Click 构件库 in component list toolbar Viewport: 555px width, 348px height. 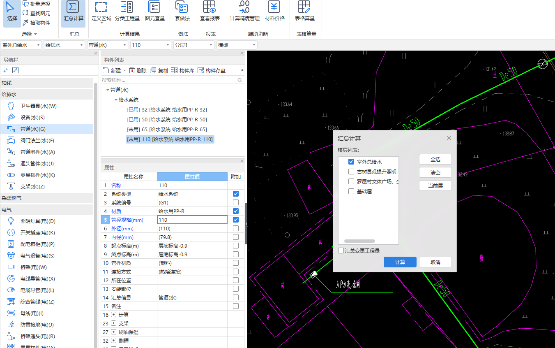pos(183,70)
